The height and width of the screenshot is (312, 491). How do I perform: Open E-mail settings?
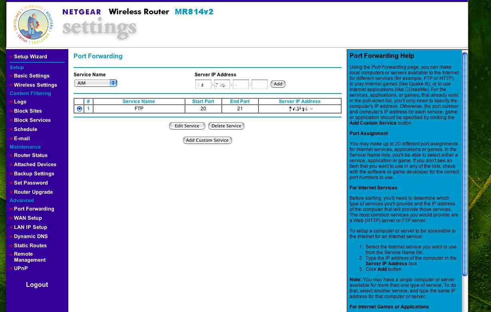coord(22,139)
